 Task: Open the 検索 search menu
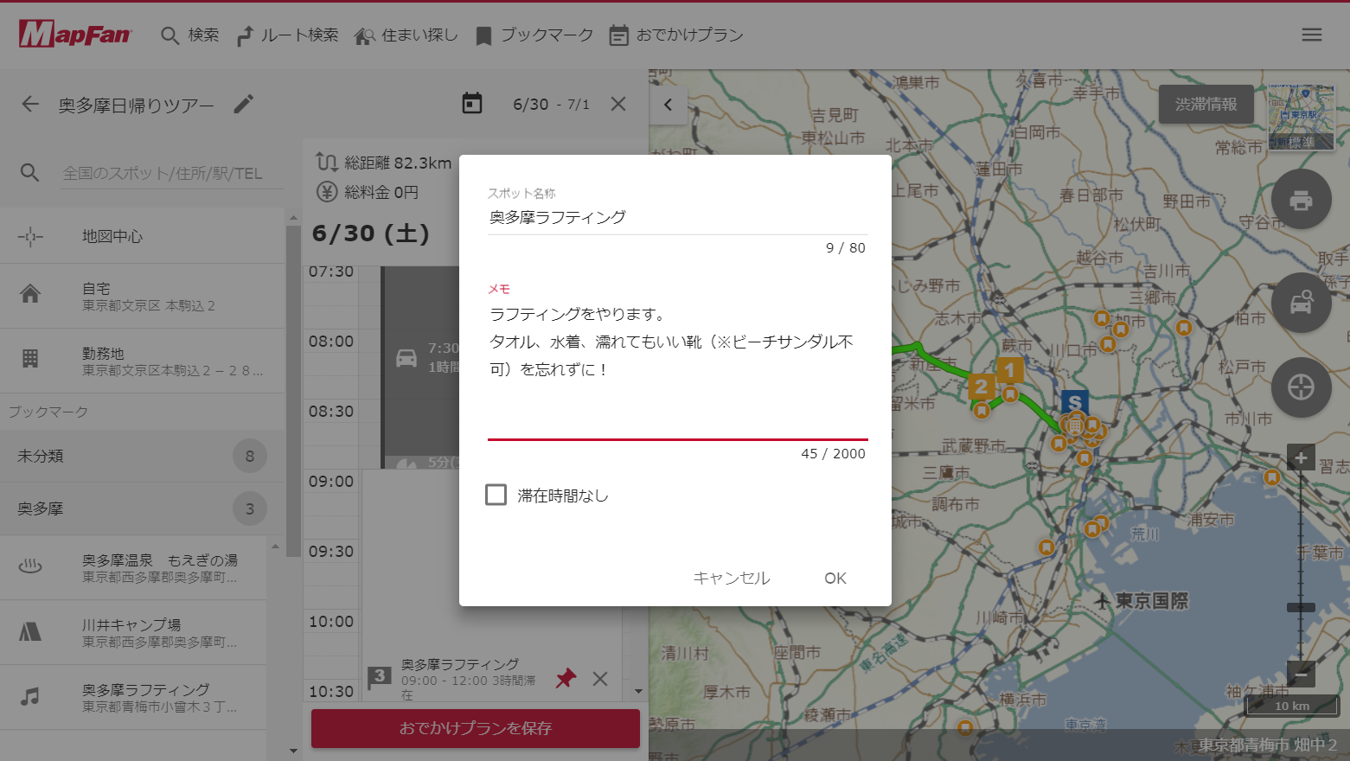(x=190, y=35)
